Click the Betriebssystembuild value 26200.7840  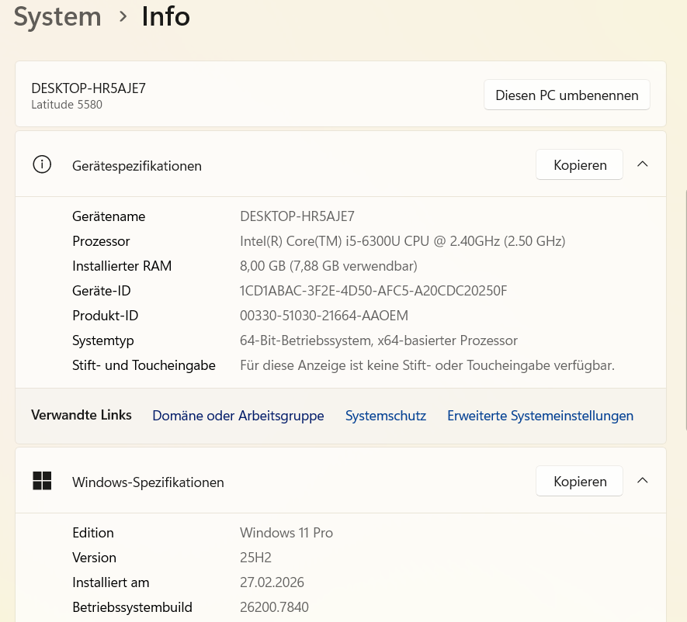click(274, 607)
